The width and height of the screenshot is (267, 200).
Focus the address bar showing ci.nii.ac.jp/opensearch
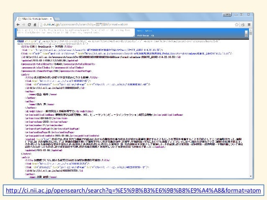tap(138, 25)
